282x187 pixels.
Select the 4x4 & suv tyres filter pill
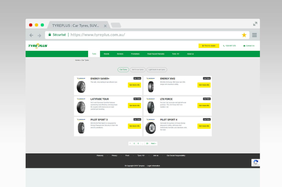138,70
